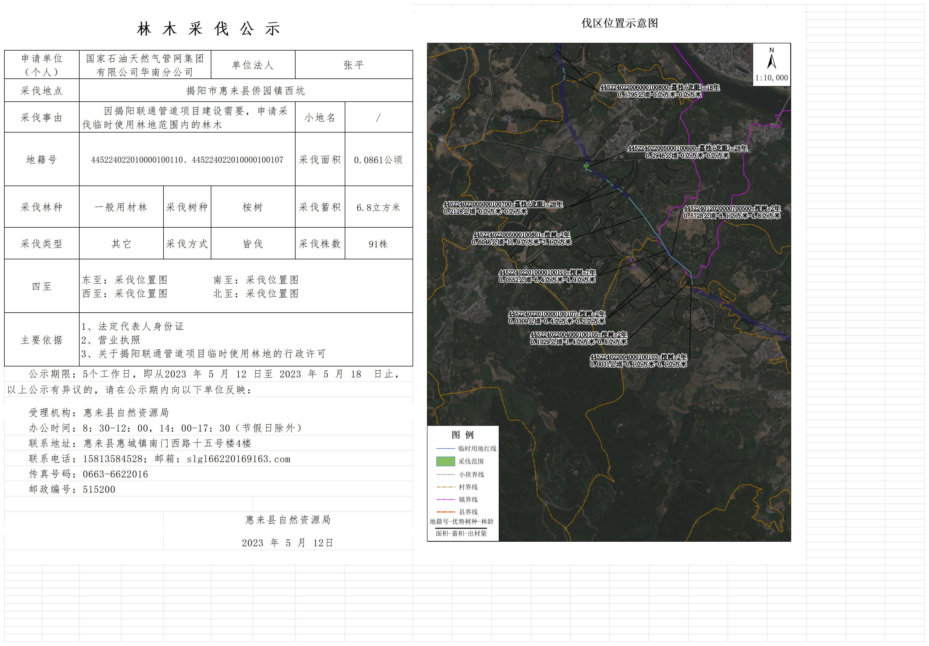This screenshot has width=929, height=646.
Task: Select the cell containing 张平
Action: point(354,65)
